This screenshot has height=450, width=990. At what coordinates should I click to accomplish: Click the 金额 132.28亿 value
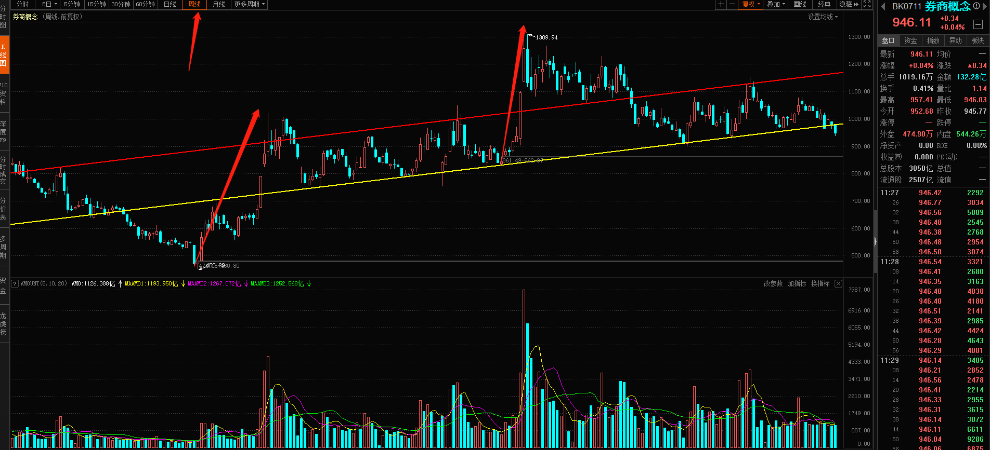(971, 77)
